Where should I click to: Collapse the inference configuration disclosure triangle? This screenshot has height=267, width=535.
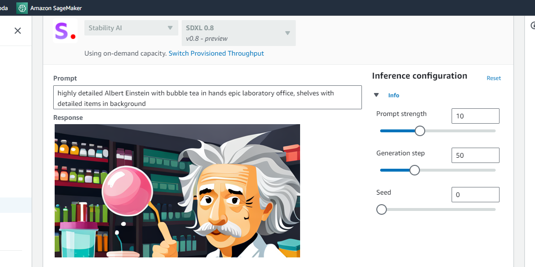coord(376,95)
